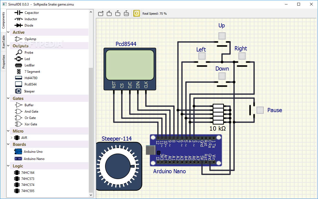This screenshot has width=318, height=199.
Task: Push the Down button in circuit
Action: coord(222,76)
